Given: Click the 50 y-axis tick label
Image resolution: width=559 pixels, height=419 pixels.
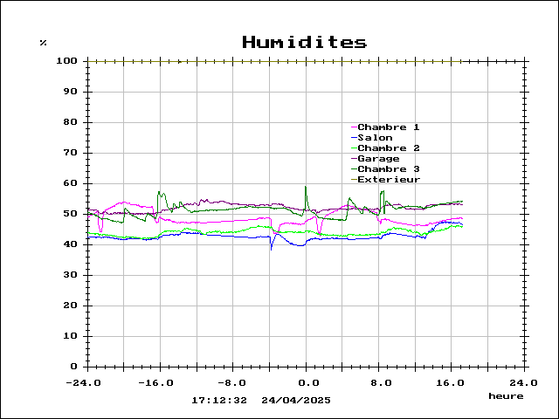Looking at the screenshot, I should click(72, 214).
